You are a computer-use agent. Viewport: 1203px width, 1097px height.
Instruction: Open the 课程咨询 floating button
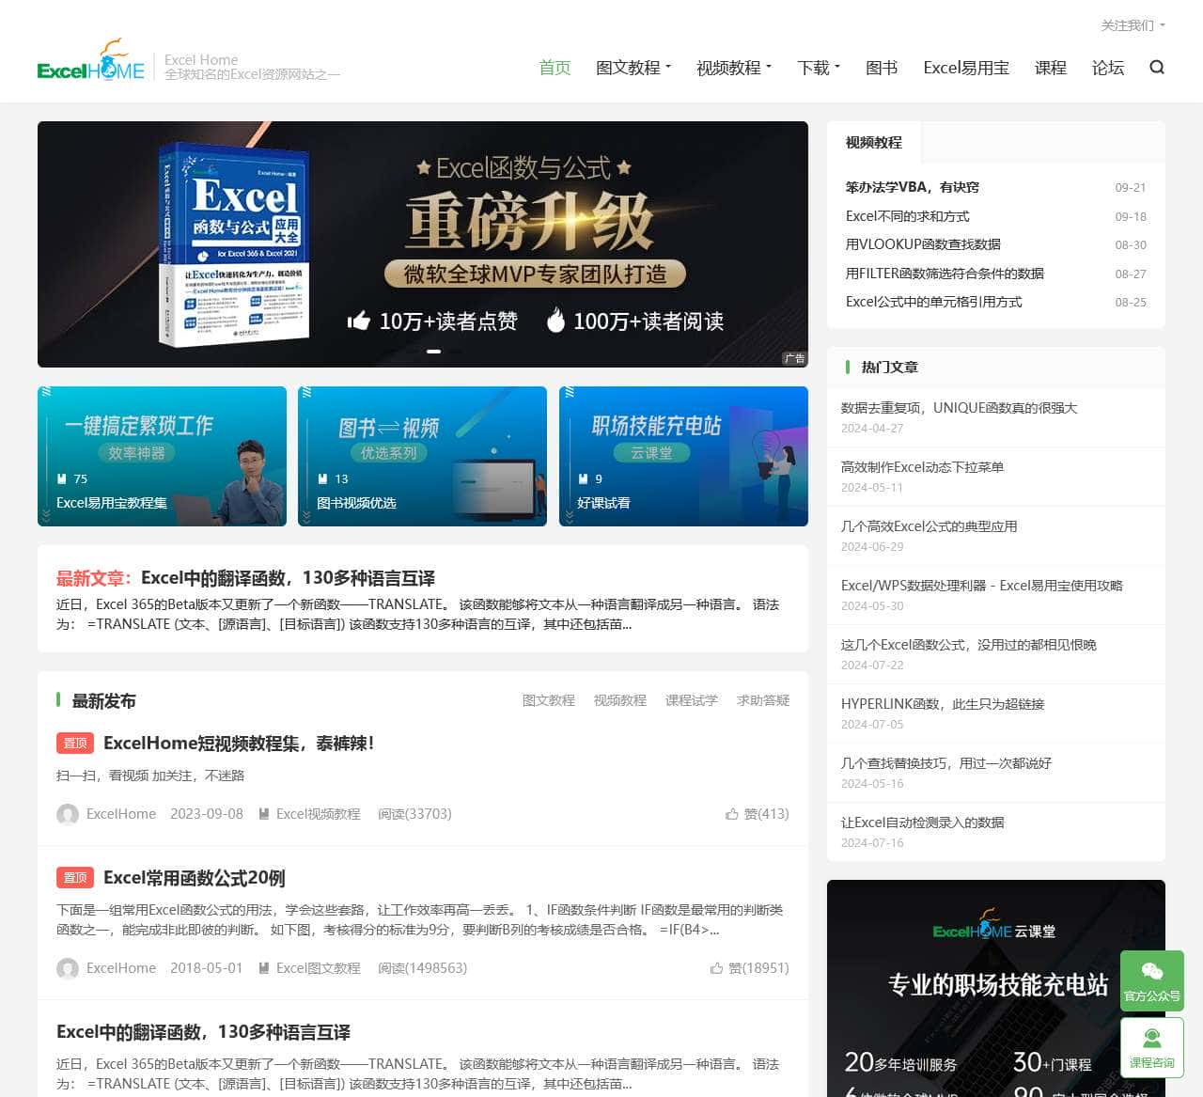[x=1152, y=1047]
